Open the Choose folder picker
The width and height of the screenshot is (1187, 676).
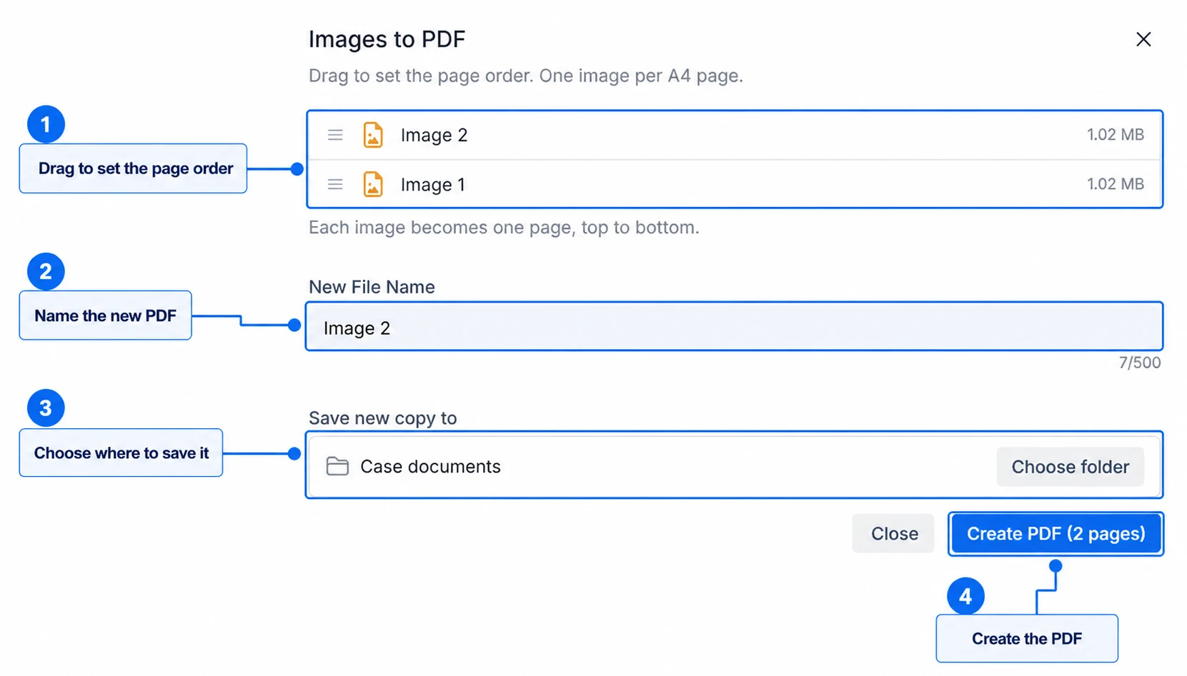1070,467
